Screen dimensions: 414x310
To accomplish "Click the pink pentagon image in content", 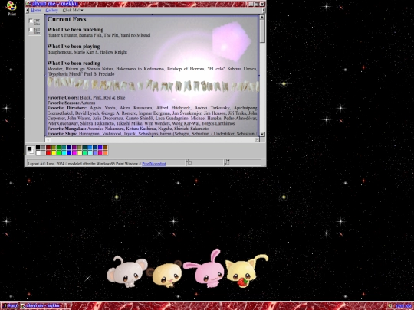I will pos(231,41).
